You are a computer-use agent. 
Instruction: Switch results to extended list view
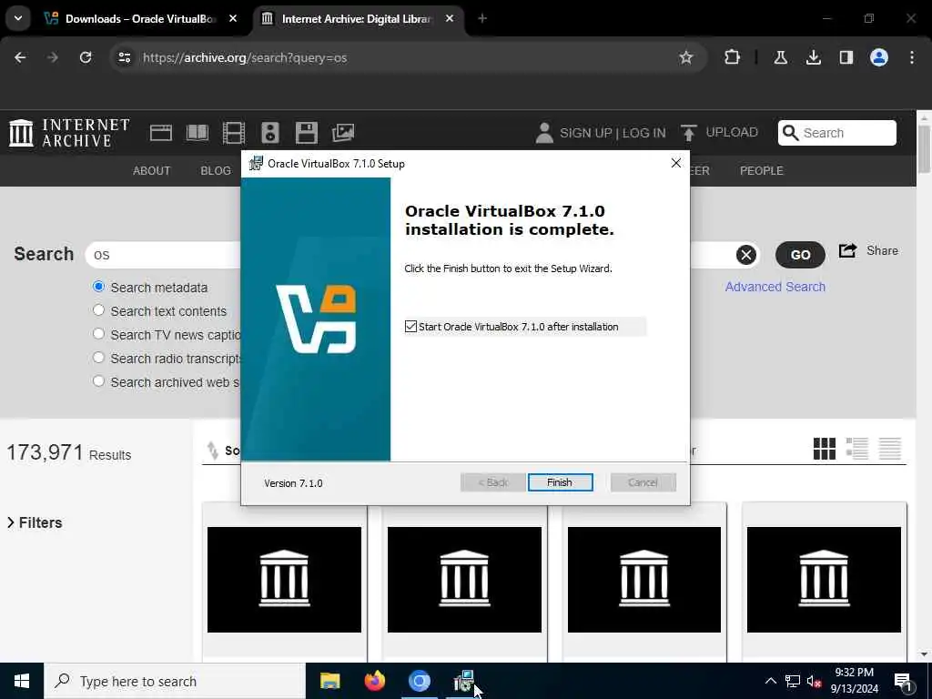(x=857, y=449)
